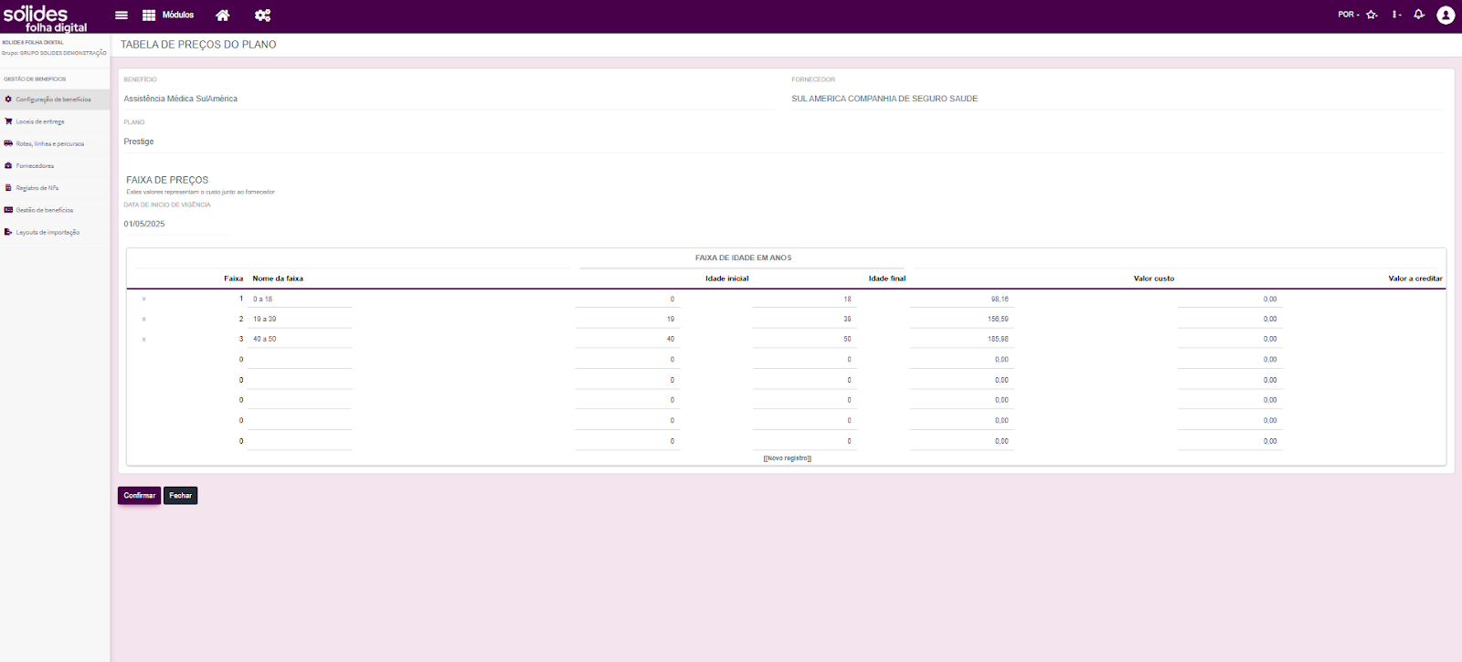Click 'Grupo: GRUPO SOLIDES DEMONSTRAÇÃO' text
Screen dimensions: 1462x662
[54, 53]
